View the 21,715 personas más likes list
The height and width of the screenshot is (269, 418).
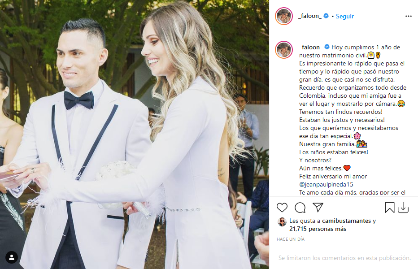point(318,229)
